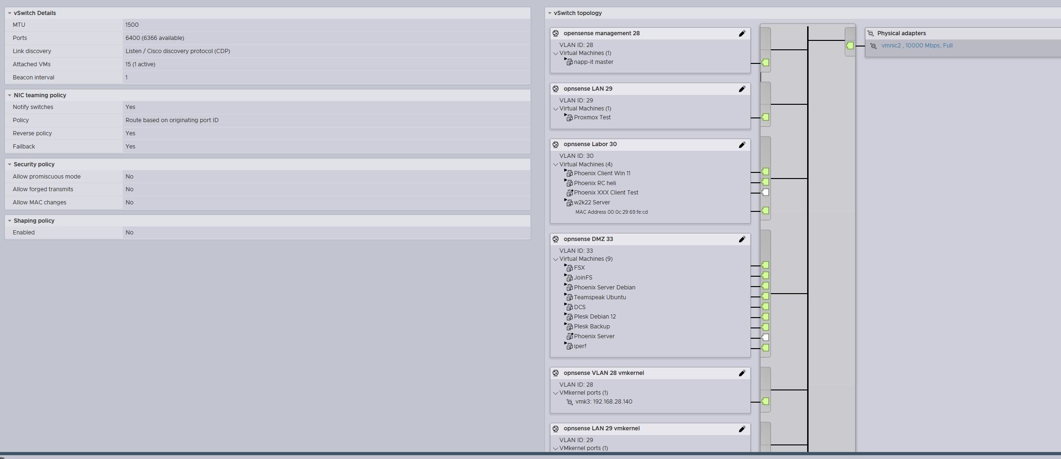Viewport: 1061px width, 459px height.
Task: Click the MAC Address 00:0c:29:69:fe:cd text
Action: (612, 212)
